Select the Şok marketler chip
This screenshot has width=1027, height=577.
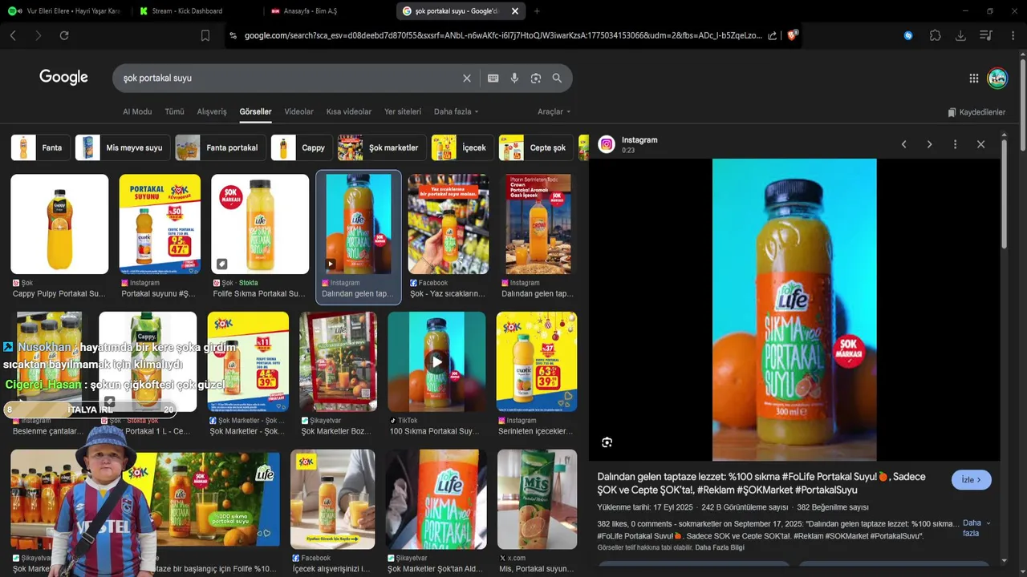click(x=381, y=147)
